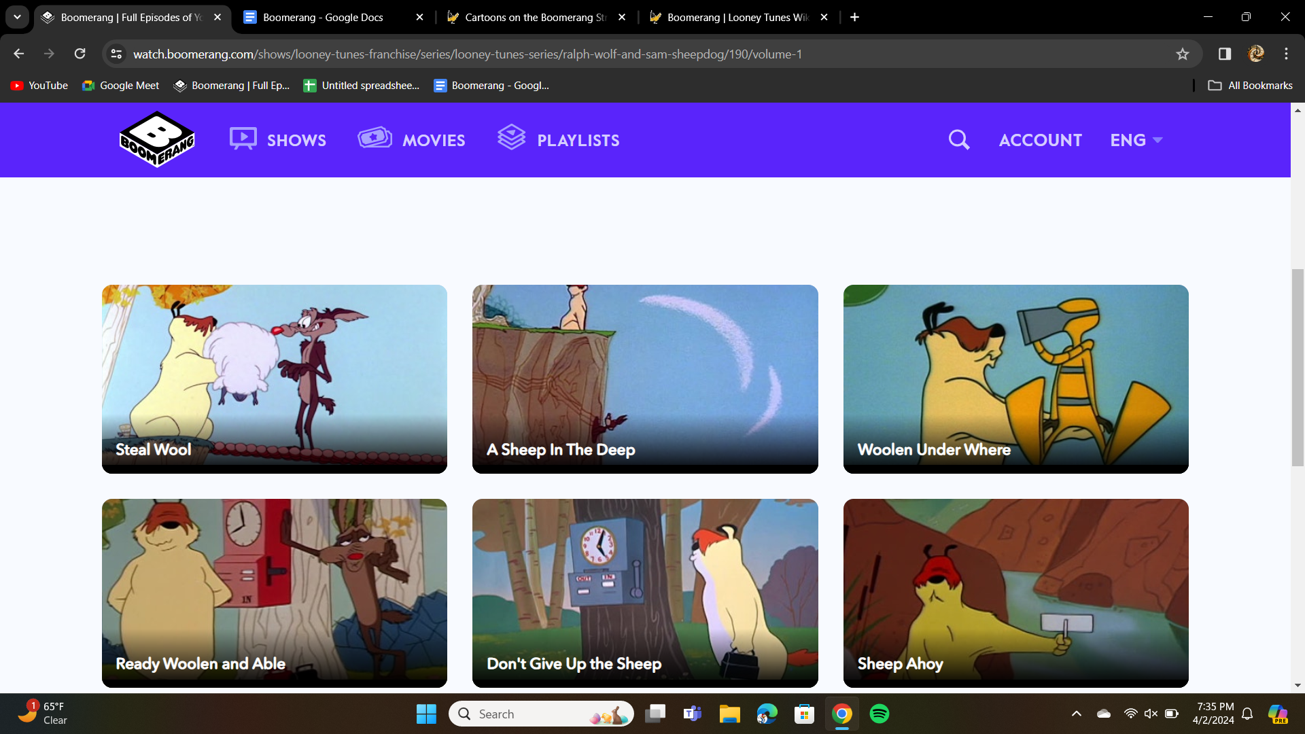Open the Account page

1040,140
